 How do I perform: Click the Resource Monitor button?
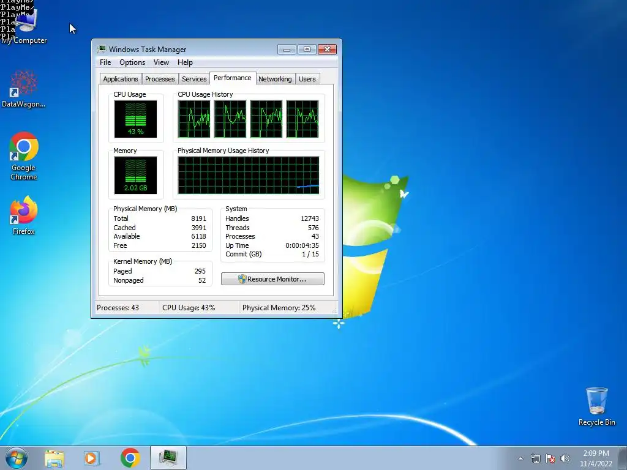point(272,279)
